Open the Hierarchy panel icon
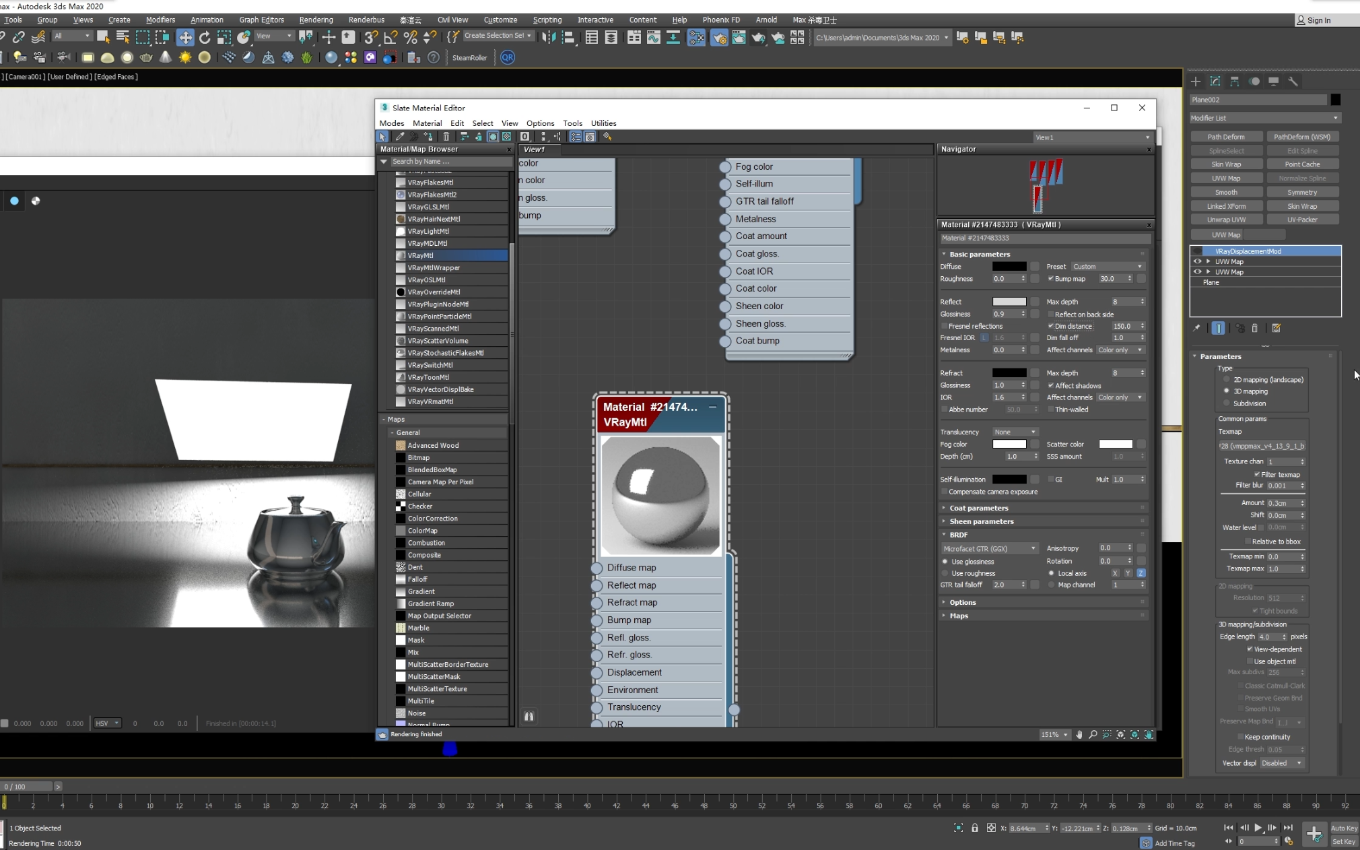Viewport: 1360px width, 850px height. click(1235, 81)
